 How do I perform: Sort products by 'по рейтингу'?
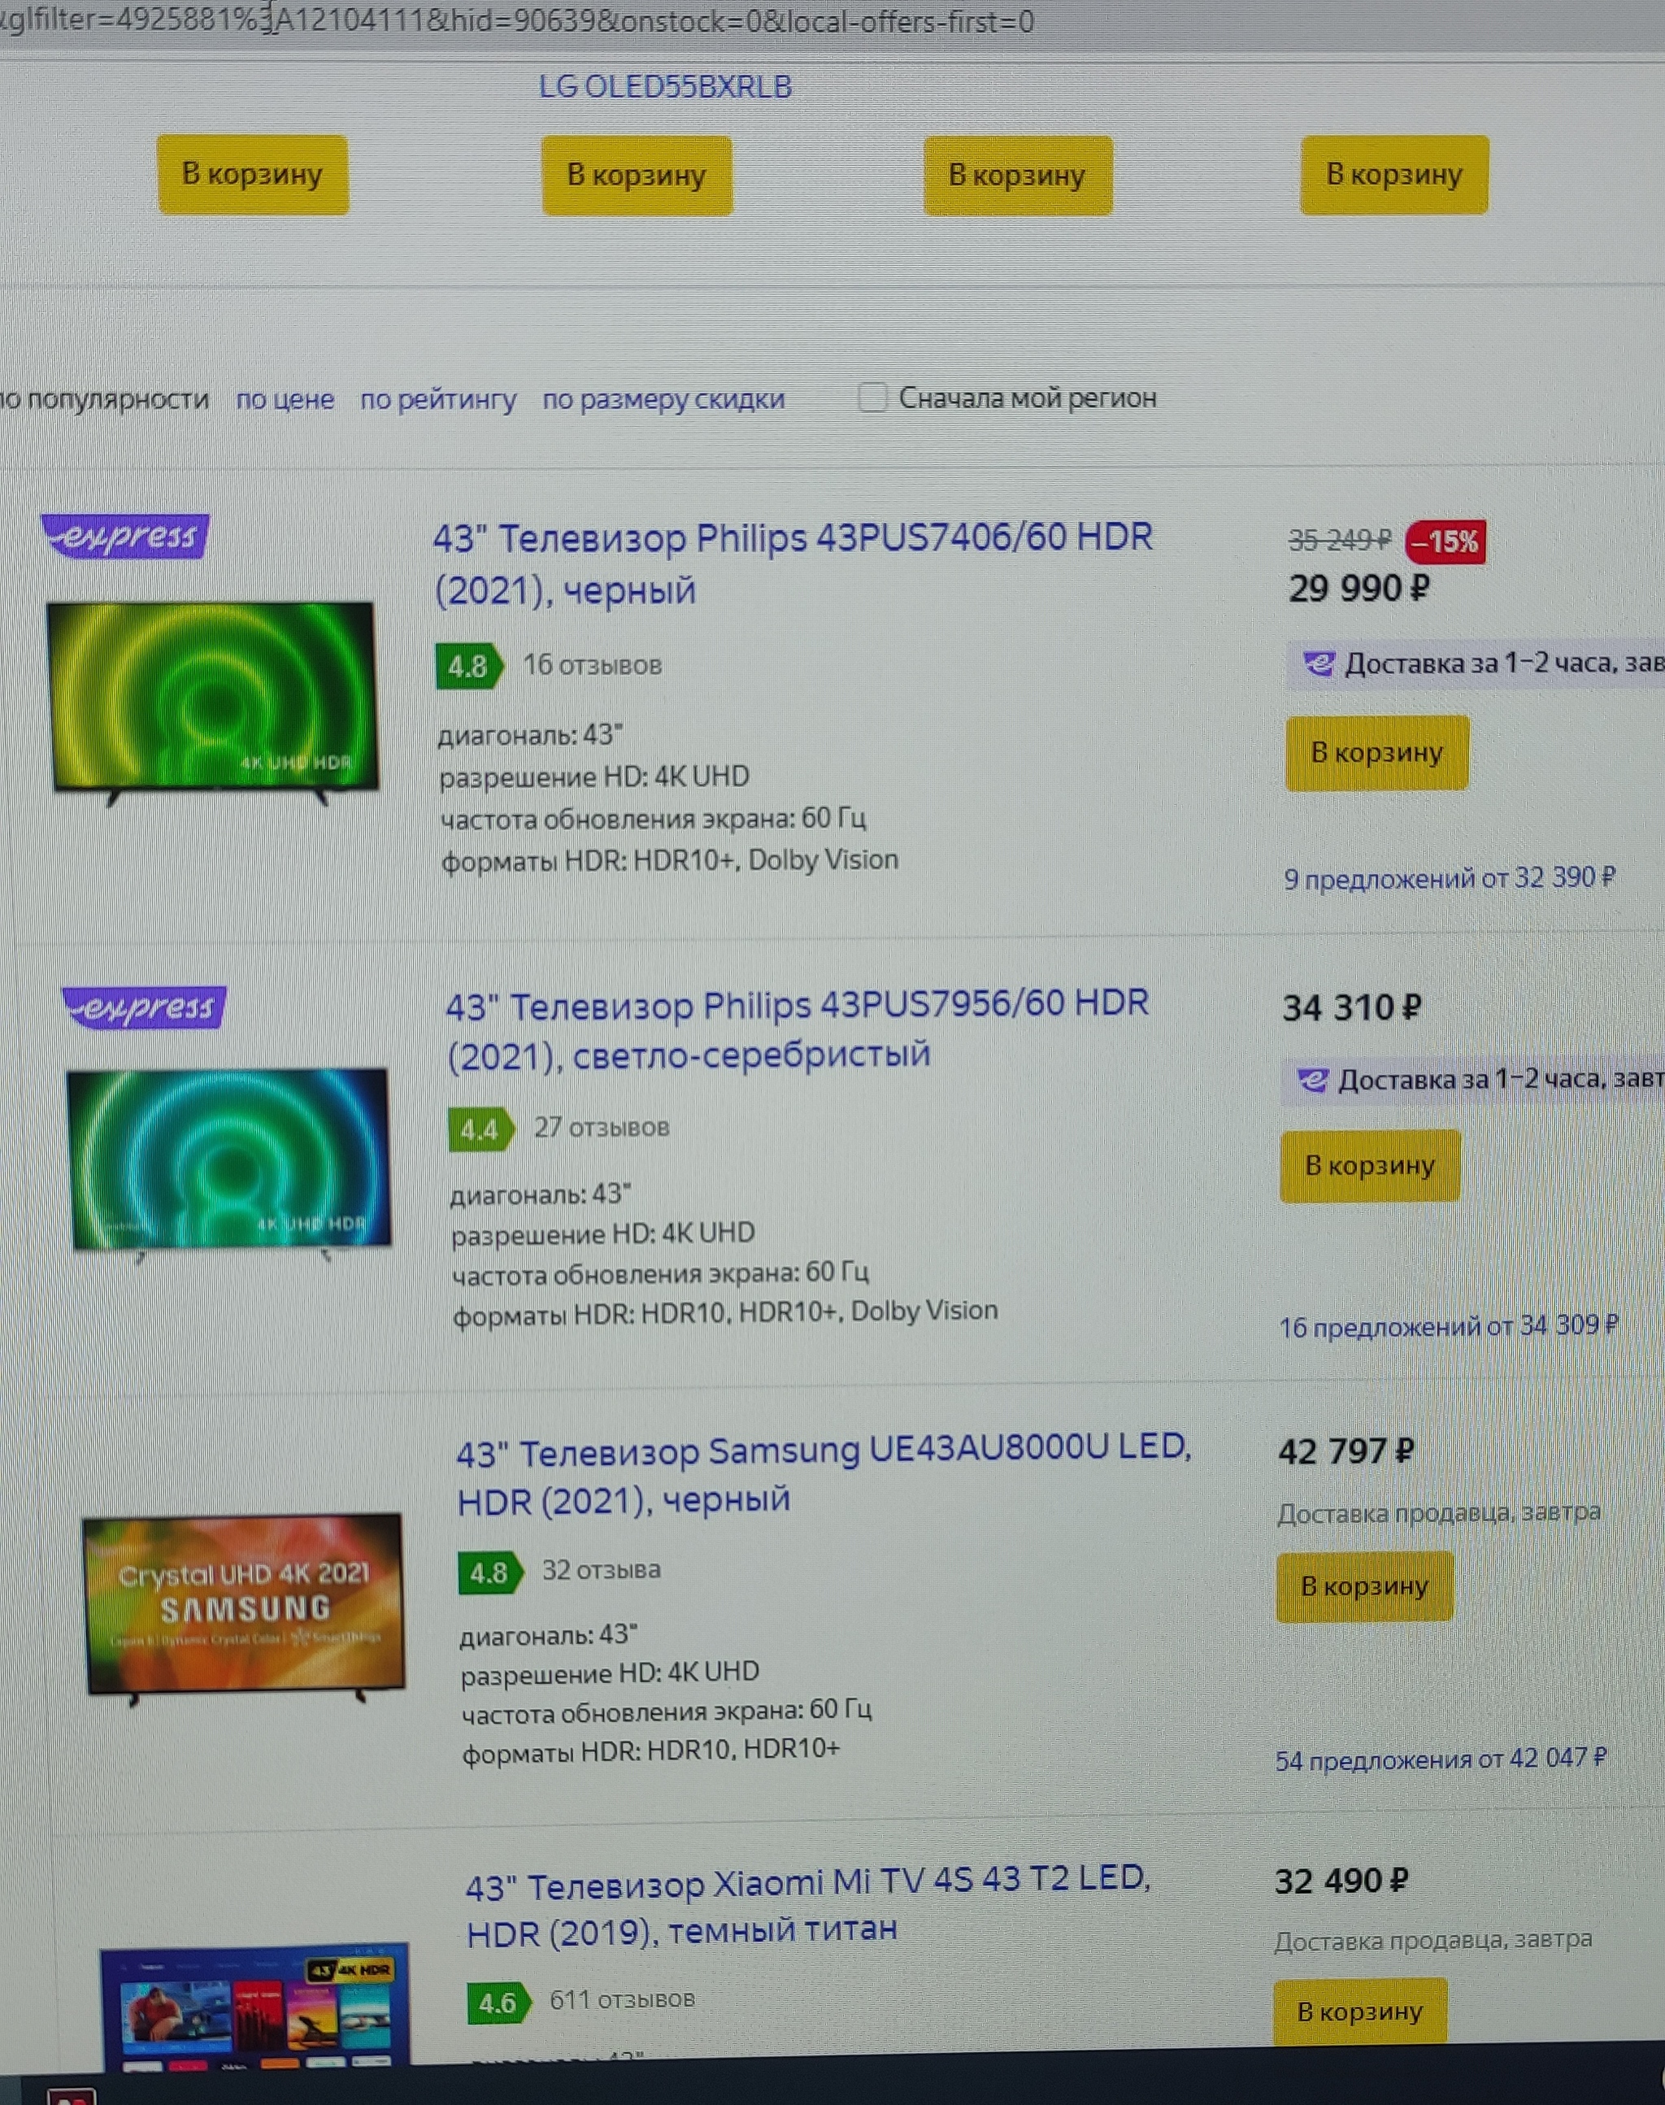pyautogui.click(x=437, y=400)
